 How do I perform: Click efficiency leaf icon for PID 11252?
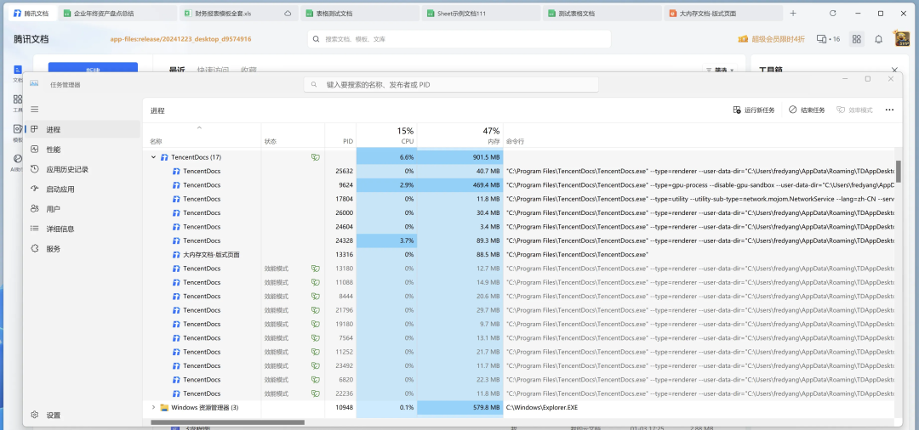point(316,352)
